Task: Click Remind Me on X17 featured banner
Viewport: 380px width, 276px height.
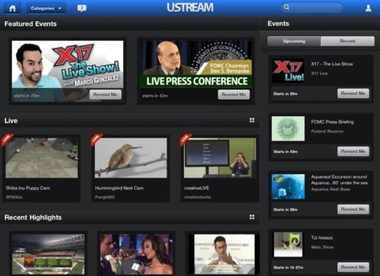Action: pyautogui.click(x=105, y=95)
